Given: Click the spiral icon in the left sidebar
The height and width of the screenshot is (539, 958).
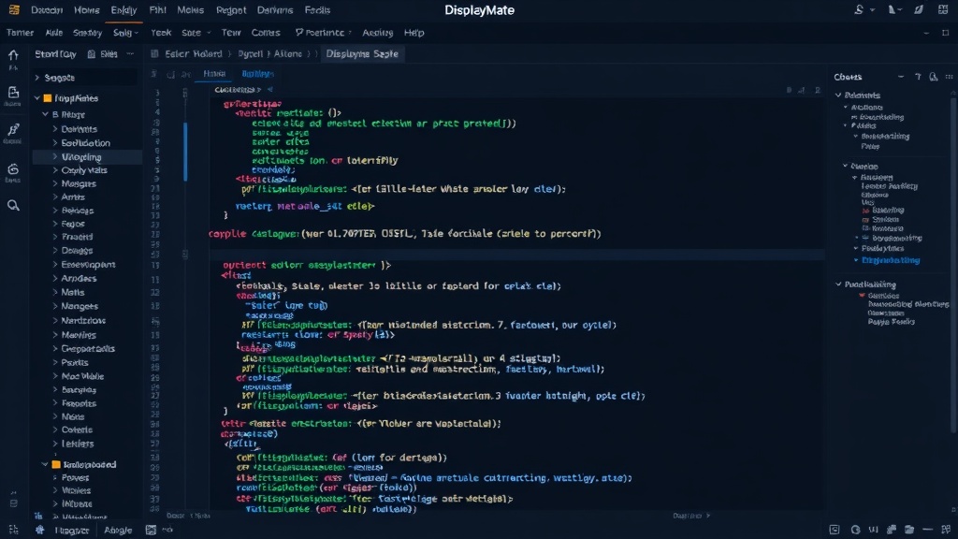Looking at the screenshot, I should pos(13,169).
